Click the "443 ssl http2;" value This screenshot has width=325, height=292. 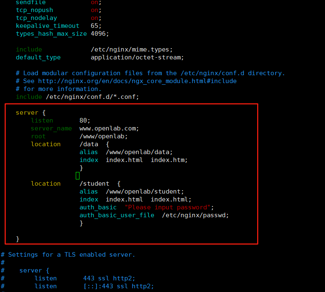coord(109,278)
